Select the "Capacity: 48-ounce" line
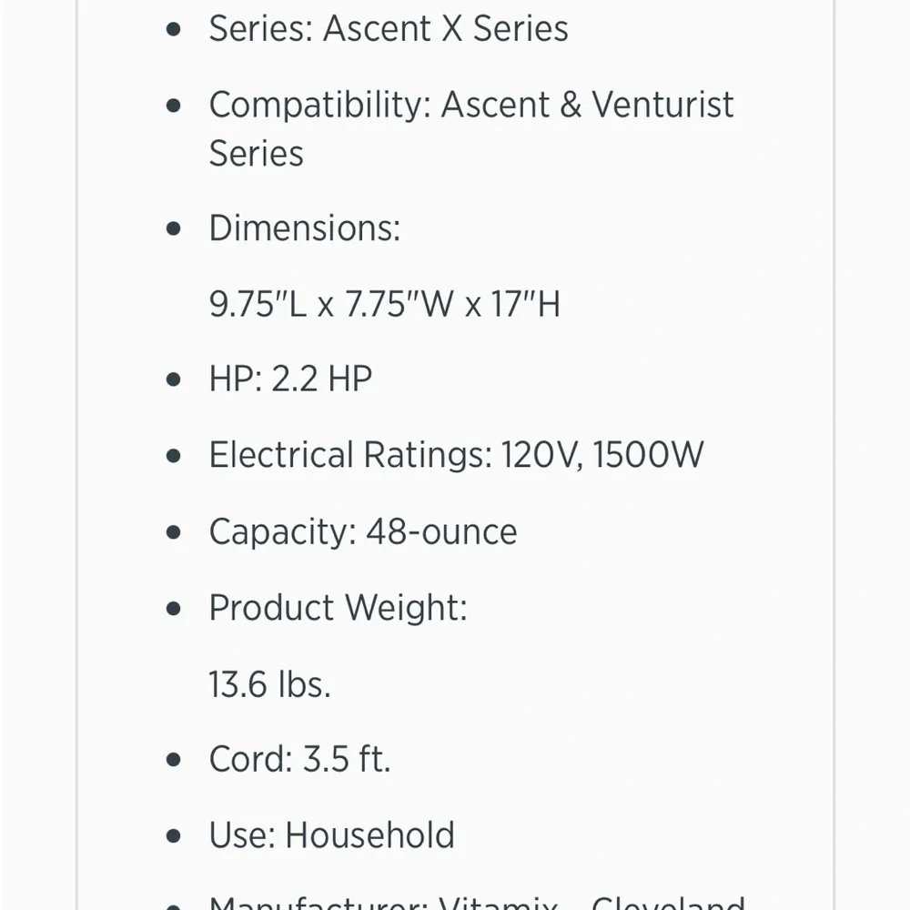The image size is (910, 910). click(362, 531)
